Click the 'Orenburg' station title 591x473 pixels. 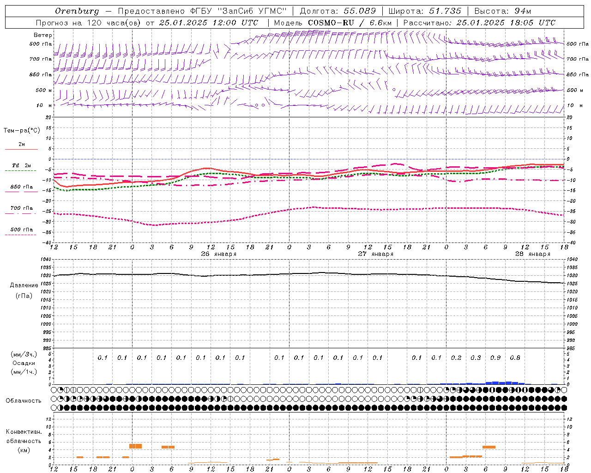[x=77, y=11]
